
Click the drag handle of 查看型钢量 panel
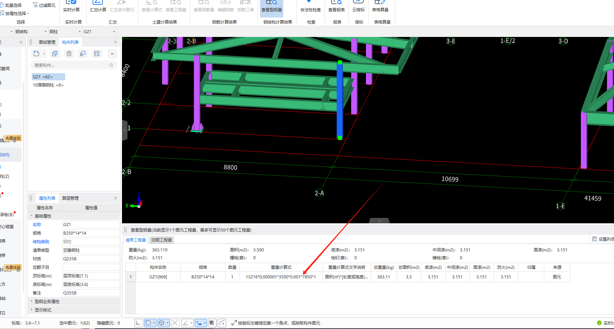click(x=125, y=230)
